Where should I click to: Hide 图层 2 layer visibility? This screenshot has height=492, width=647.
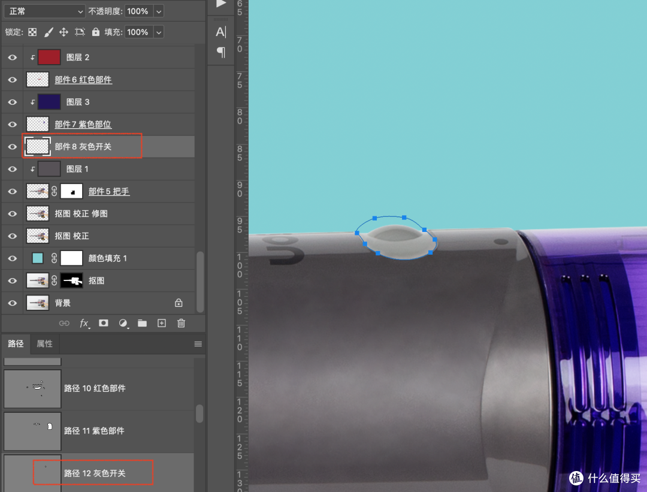pyautogui.click(x=13, y=58)
